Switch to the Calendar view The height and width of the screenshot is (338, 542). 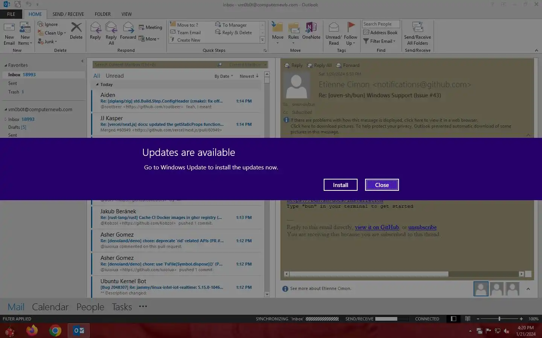tap(50, 307)
